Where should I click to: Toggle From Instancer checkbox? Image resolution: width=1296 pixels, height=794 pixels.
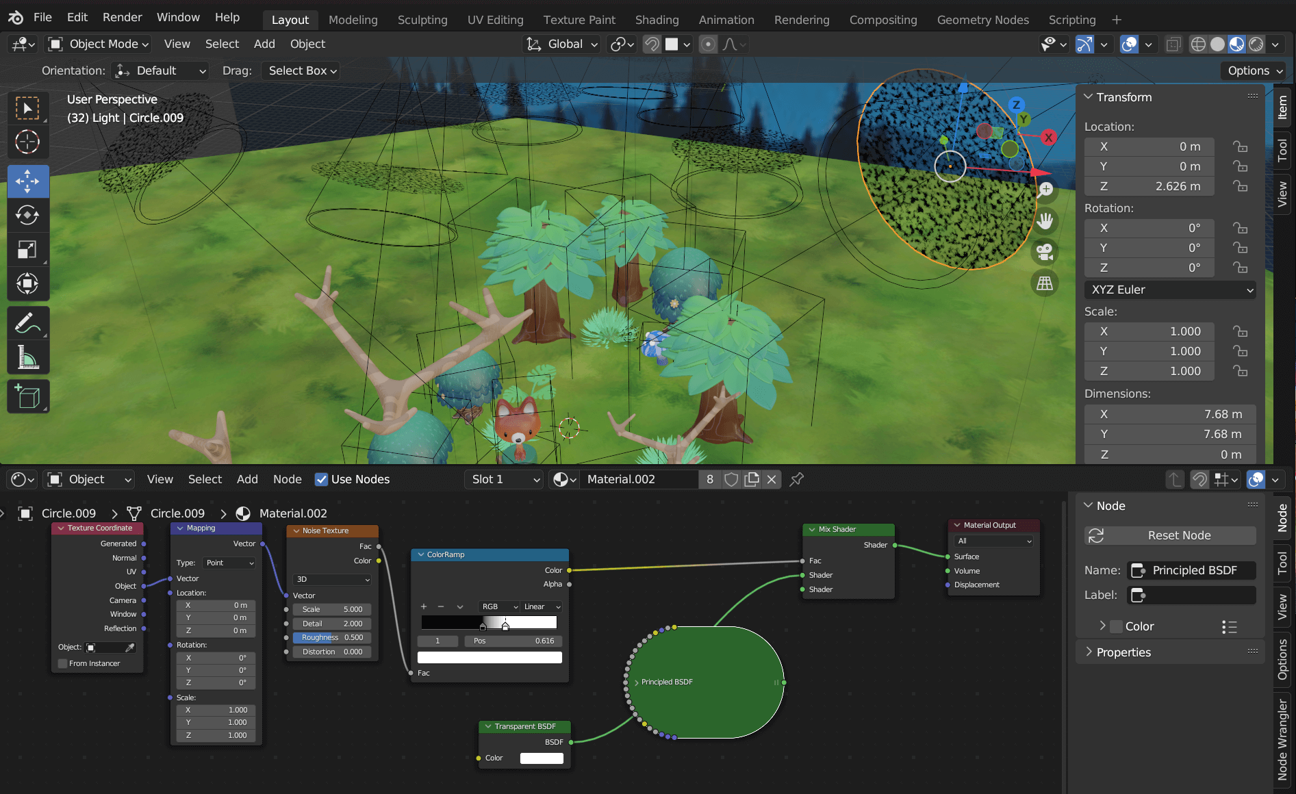pyautogui.click(x=63, y=663)
